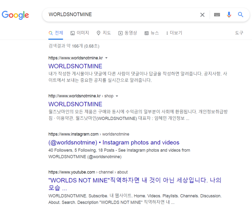Select the 전체 (All) results tab
Image resolution: width=252 pixels, height=206 pixels.
click(x=56, y=33)
